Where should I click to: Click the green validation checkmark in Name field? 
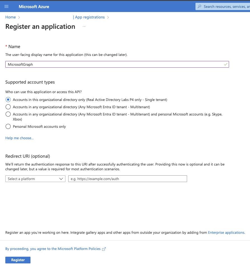coord(225,64)
